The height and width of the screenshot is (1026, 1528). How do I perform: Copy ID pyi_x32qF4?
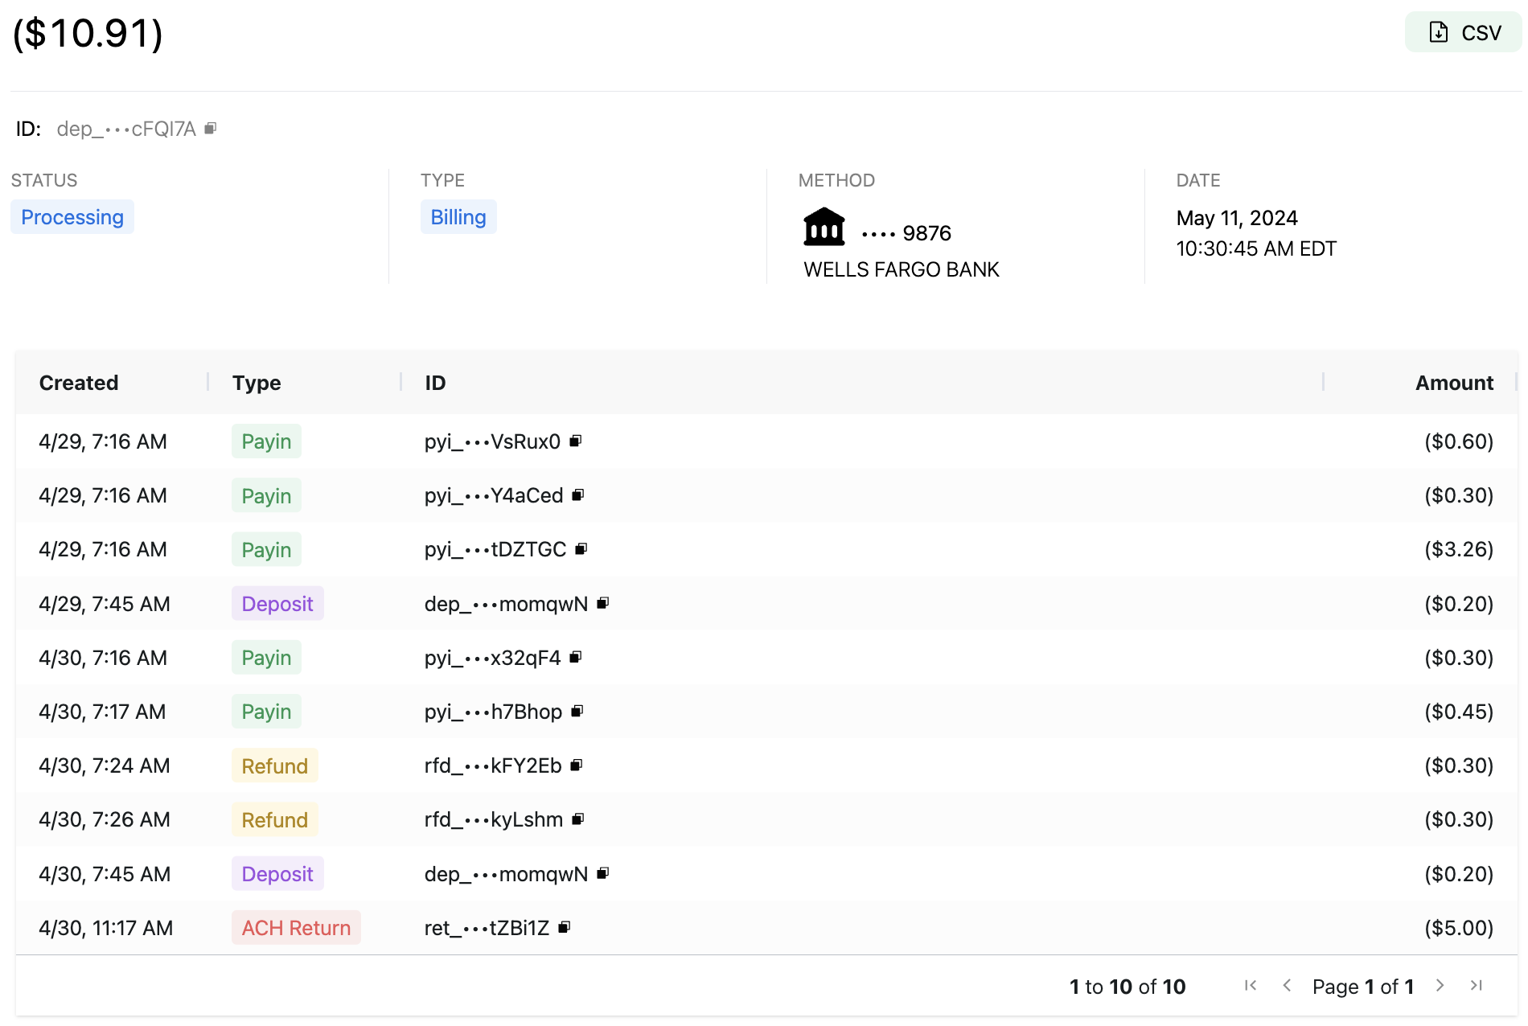pos(576,658)
